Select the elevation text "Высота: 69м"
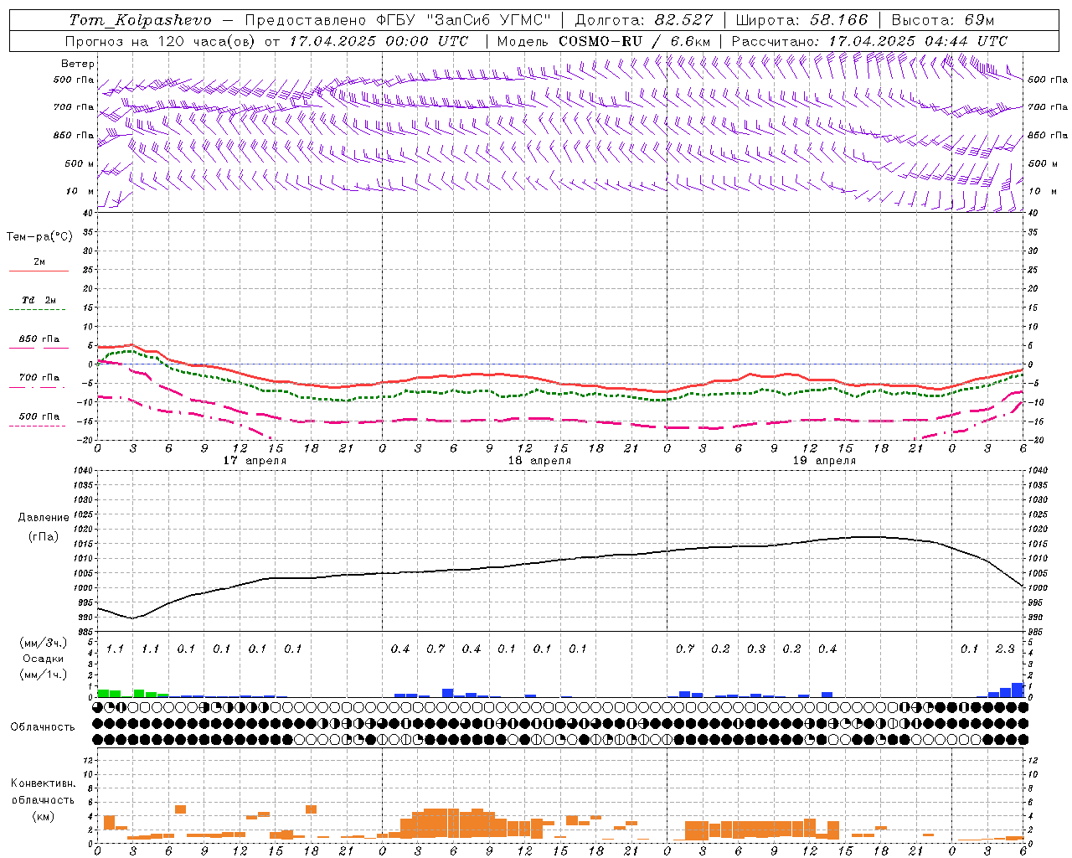The width and height of the screenshot is (1072, 858). (x=943, y=20)
